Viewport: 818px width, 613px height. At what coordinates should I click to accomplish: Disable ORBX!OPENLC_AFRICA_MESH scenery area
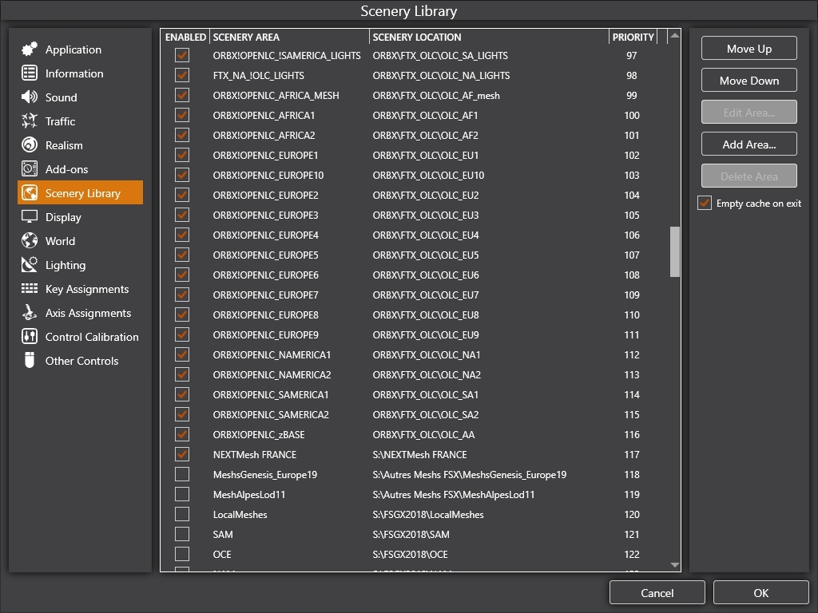click(x=182, y=96)
